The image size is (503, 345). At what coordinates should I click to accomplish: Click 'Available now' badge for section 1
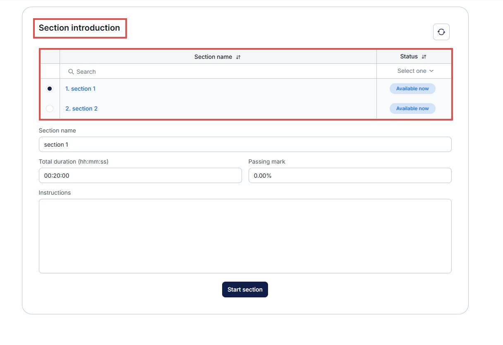[412, 89]
